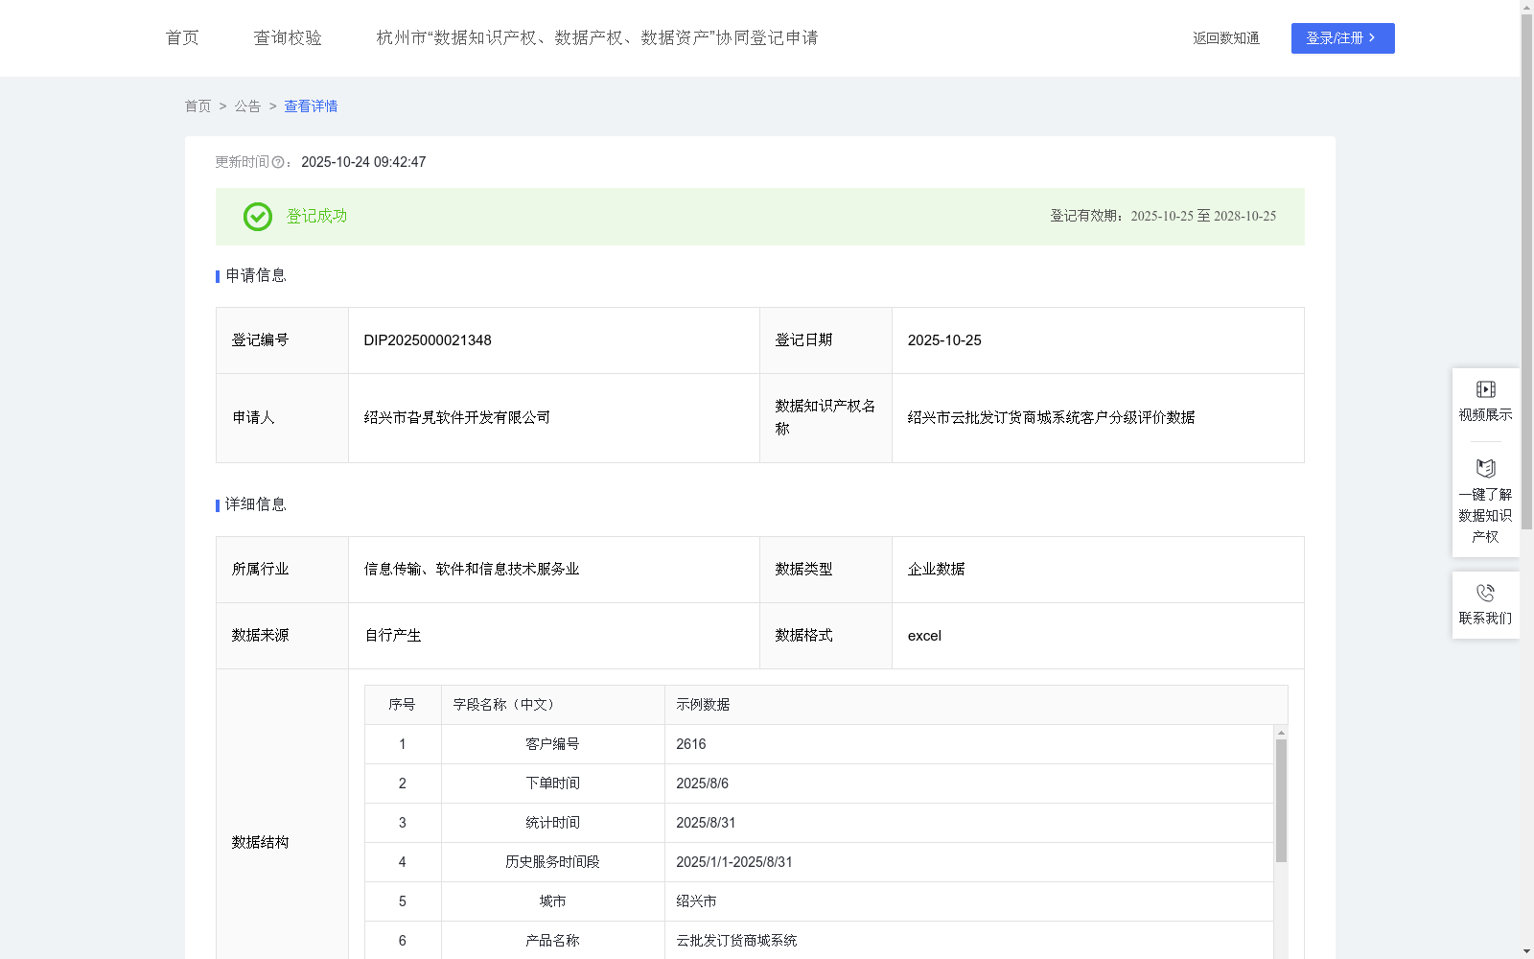Click the 产品名称 field row
Viewport: 1534px width, 959px height.
coord(819,940)
